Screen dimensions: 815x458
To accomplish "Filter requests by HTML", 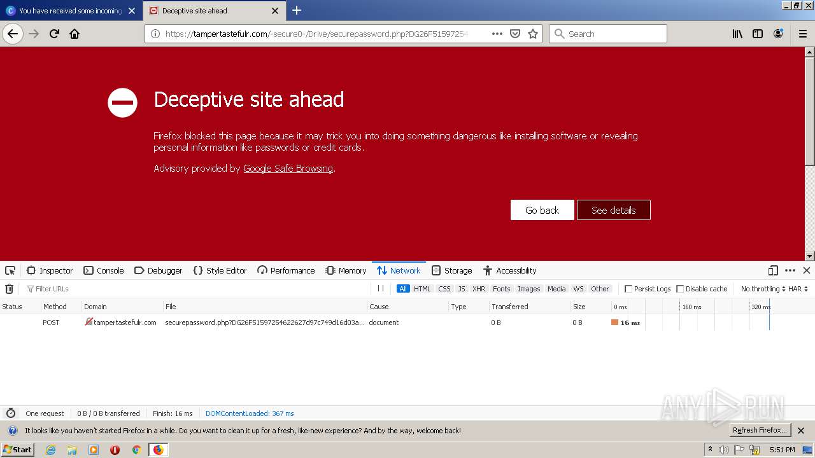I will tap(422, 289).
